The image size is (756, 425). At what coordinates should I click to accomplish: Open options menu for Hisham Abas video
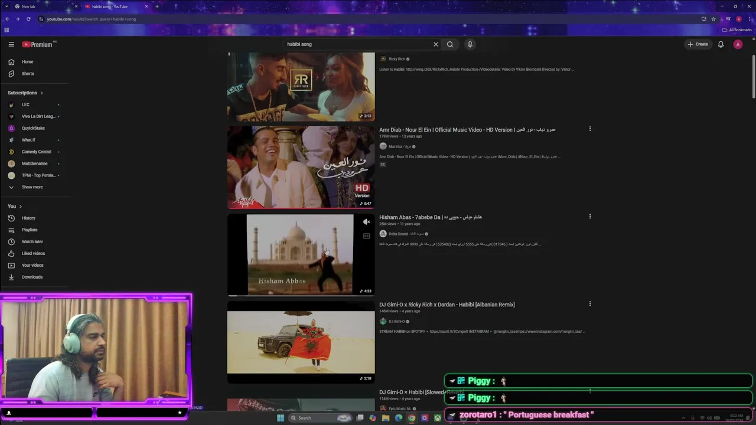[x=589, y=217]
